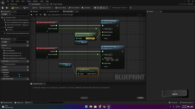Open the Edit menu
195x109 pixels.
pos(12,1)
